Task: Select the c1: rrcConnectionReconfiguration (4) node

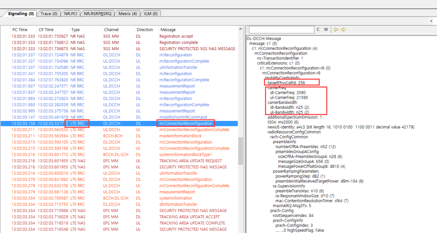Action: pyautogui.click(x=284, y=48)
